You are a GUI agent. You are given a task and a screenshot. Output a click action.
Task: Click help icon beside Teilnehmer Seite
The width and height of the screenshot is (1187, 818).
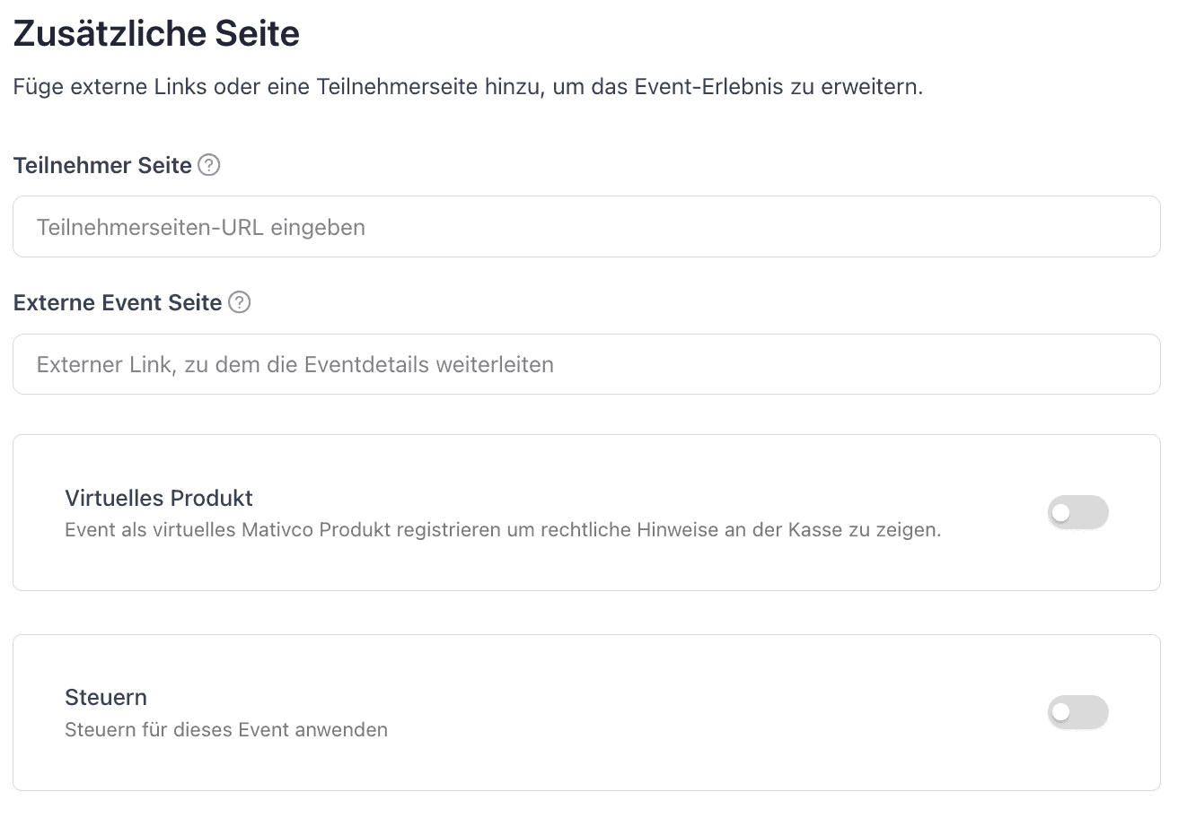[209, 165]
